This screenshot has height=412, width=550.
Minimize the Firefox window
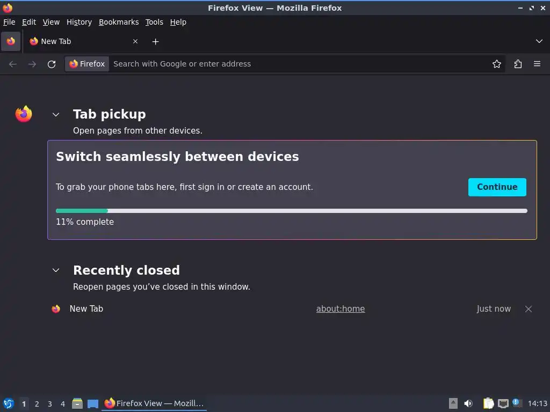pos(520,8)
